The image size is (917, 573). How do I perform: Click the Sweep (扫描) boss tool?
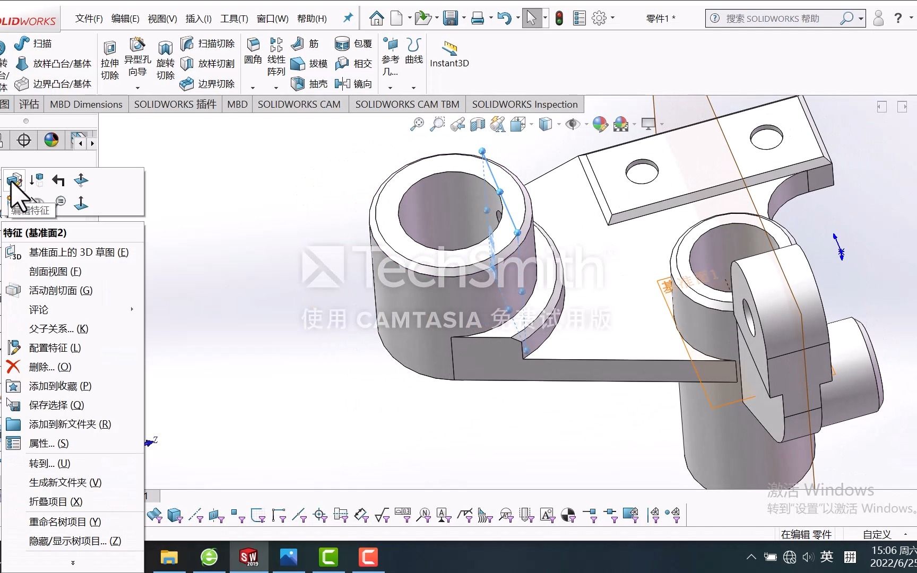tap(33, 44)
